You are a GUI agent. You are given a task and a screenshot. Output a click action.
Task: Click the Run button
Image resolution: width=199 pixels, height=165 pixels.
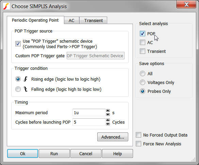tap(54, 153)
